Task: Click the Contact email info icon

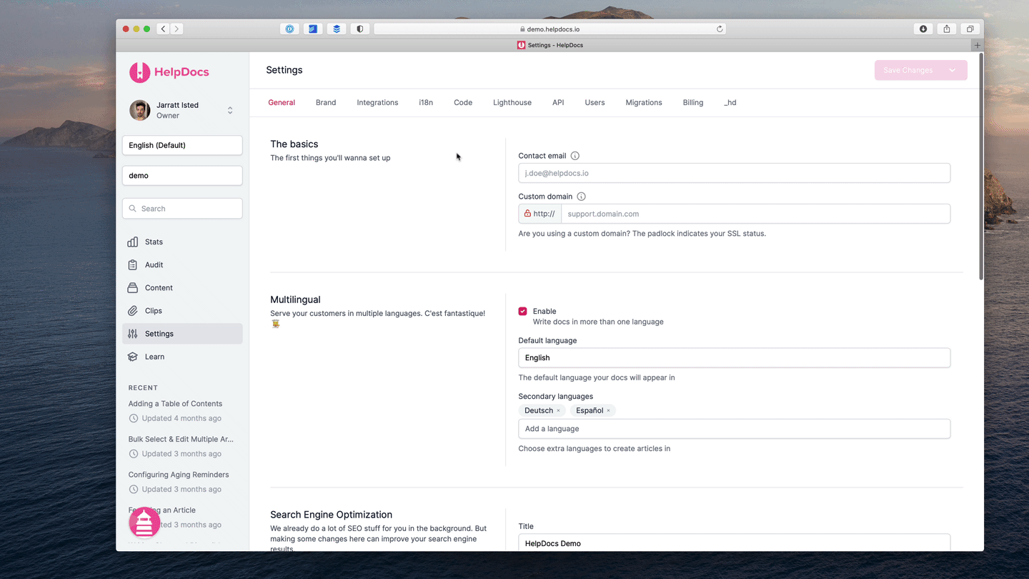Action: click(575, 156)
